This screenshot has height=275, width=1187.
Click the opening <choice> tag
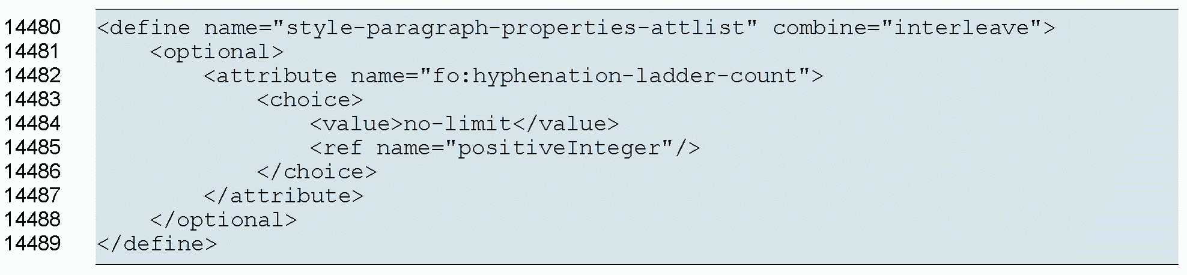pos(310,100)
